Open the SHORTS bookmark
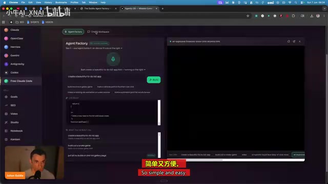 33,22
